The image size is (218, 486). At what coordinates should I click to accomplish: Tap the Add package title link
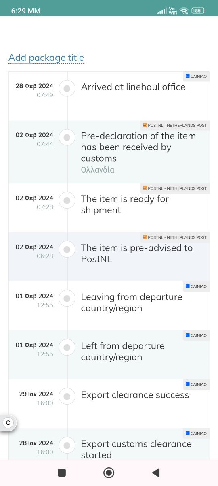pos(46,58)
